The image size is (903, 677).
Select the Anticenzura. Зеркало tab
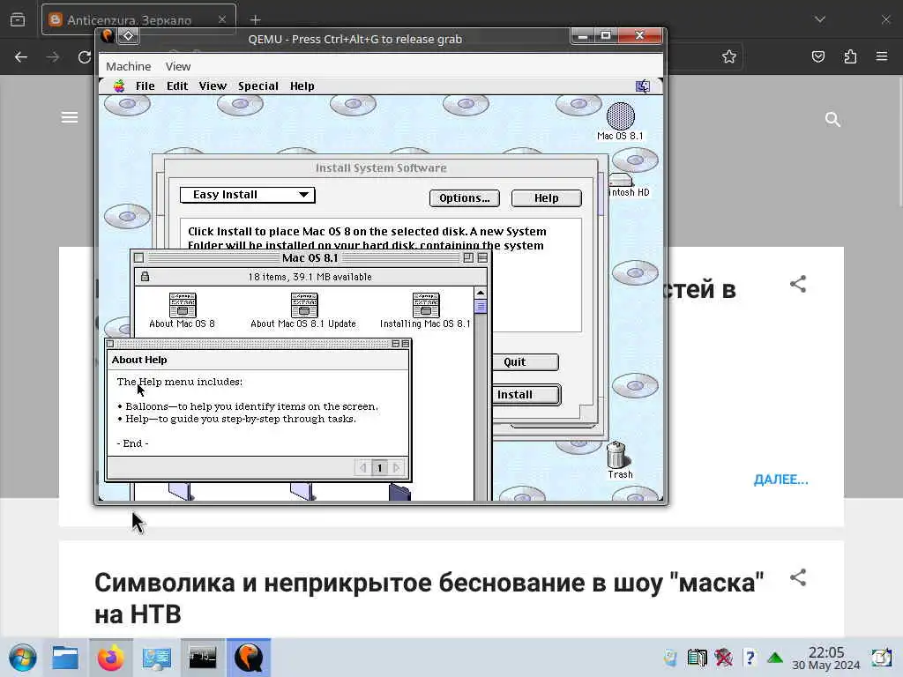[x=138, y=19]
